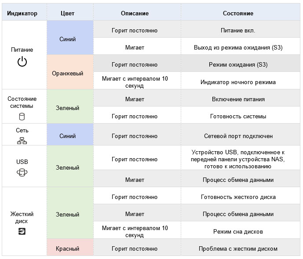Screen dimensions: 303x259
Task: Select the blue Синий cell for Питание
Action: 67,39
